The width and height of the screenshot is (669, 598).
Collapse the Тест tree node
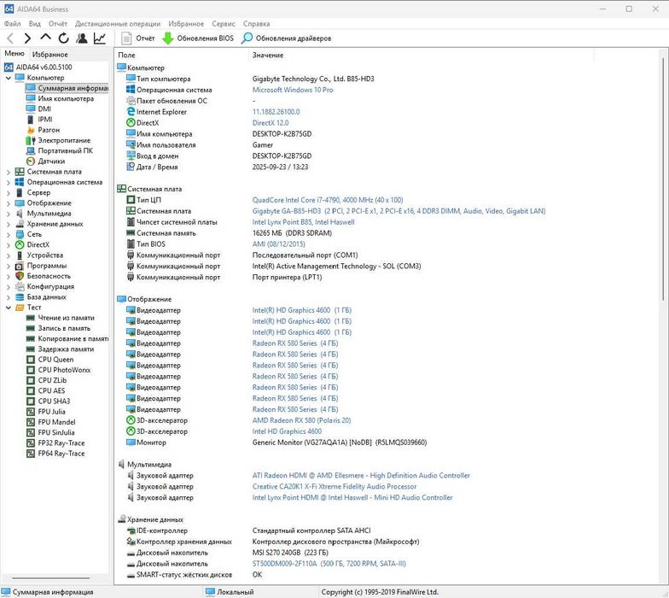tap(9, 308)
